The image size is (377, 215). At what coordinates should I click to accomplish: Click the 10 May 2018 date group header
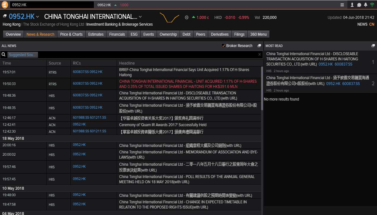click(x=131, y=188)
